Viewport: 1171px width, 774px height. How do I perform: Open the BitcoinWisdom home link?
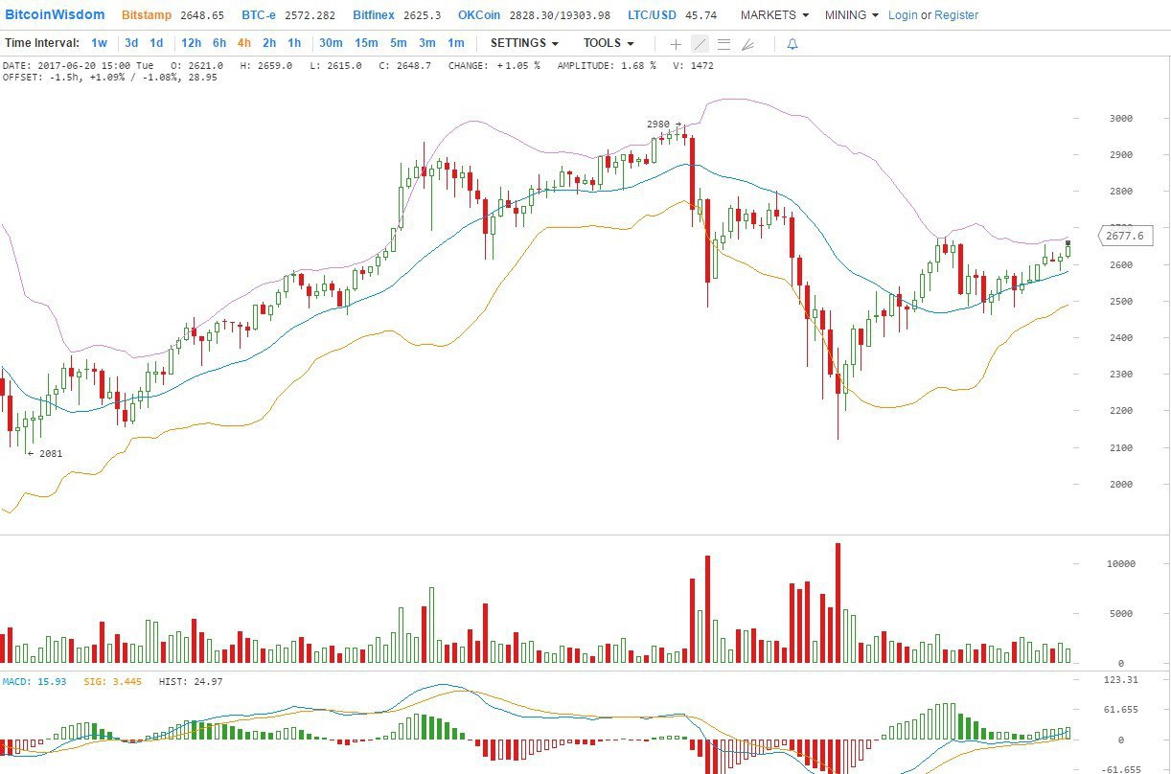coord(54,15)
